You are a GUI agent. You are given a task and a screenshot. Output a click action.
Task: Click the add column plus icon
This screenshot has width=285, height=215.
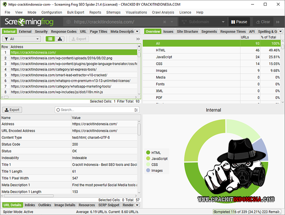click(x=139, y=47)
